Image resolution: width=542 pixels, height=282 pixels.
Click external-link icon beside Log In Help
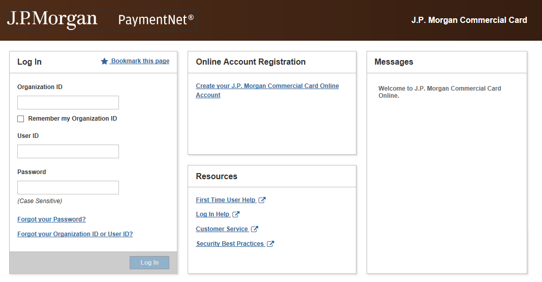(236, 214)
